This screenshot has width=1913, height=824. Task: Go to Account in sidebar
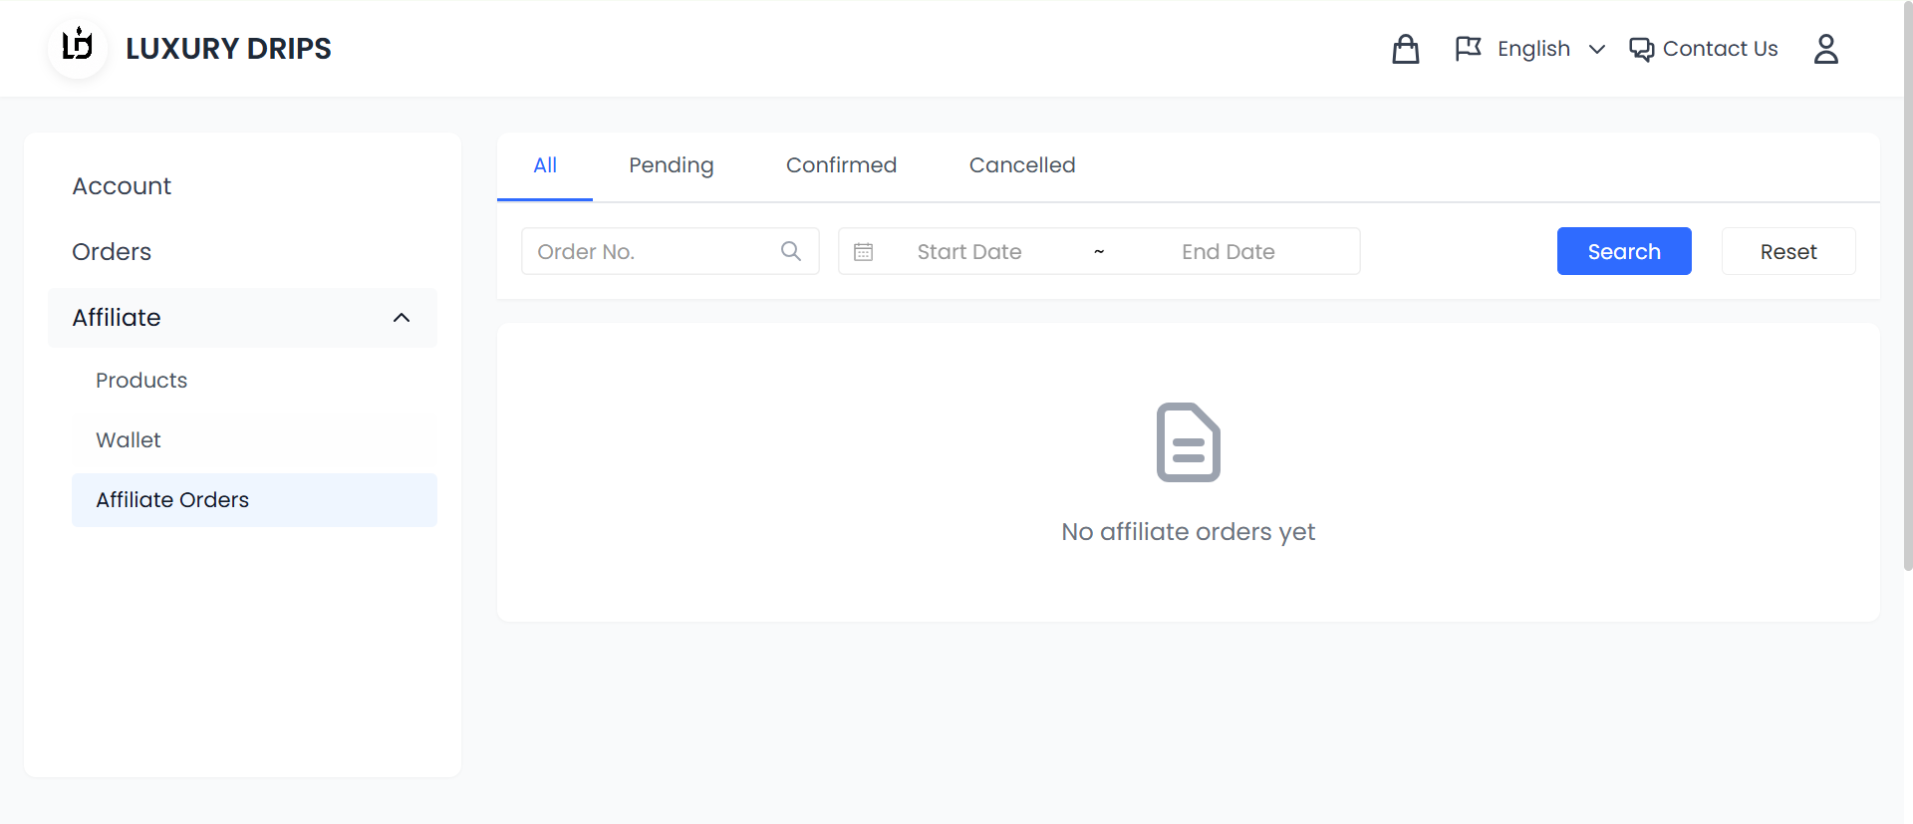pos(242,186)
